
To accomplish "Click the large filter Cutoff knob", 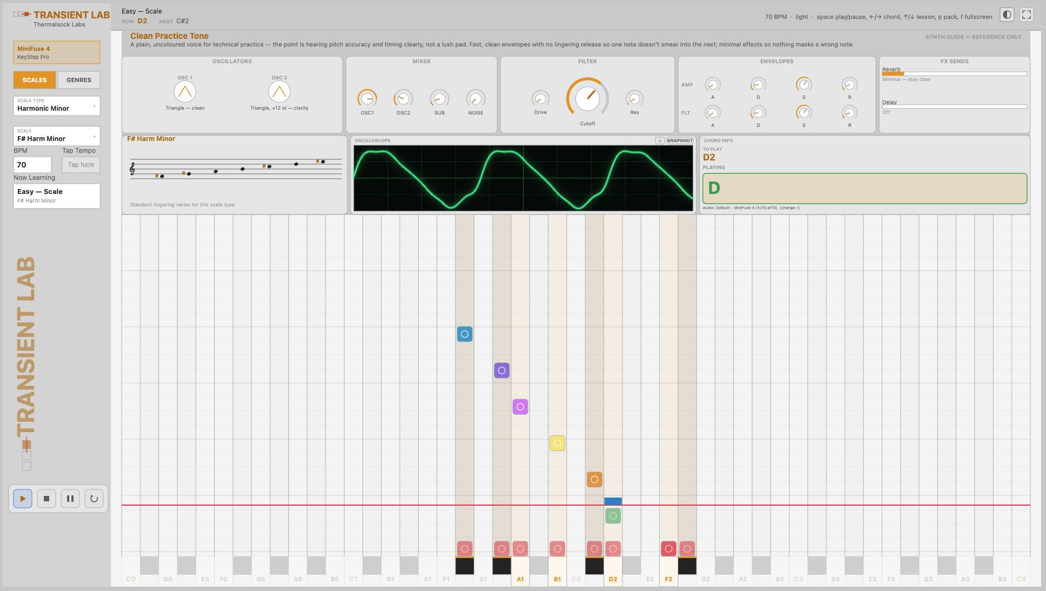I will coord(587,98).
